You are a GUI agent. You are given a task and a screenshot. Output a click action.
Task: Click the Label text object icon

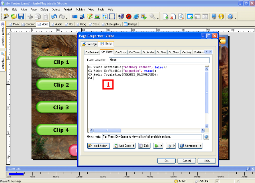tap(82, 17)
